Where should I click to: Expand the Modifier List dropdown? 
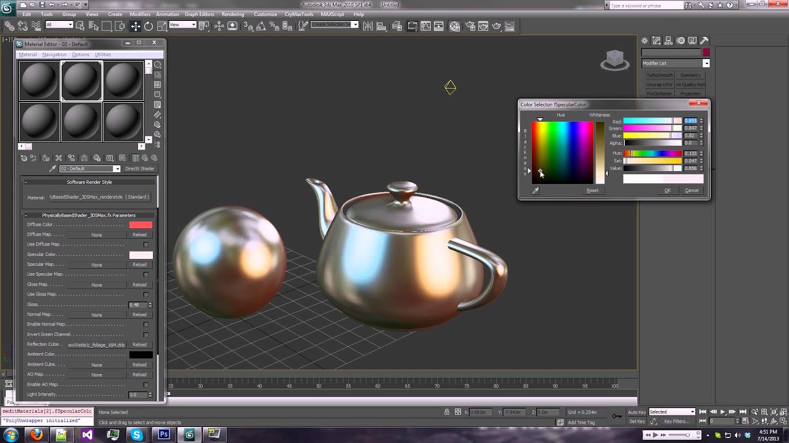click(676, 63)
